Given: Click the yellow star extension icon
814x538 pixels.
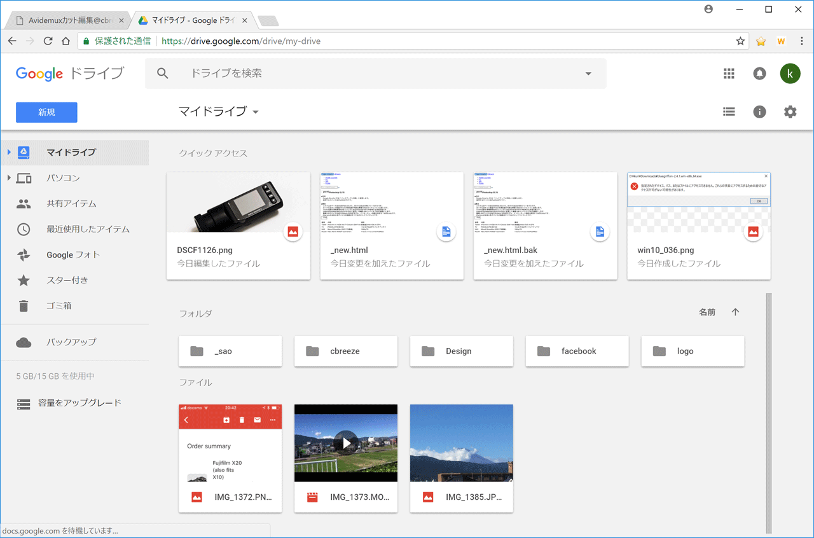Looking at the screenshot, I should 761,41.
